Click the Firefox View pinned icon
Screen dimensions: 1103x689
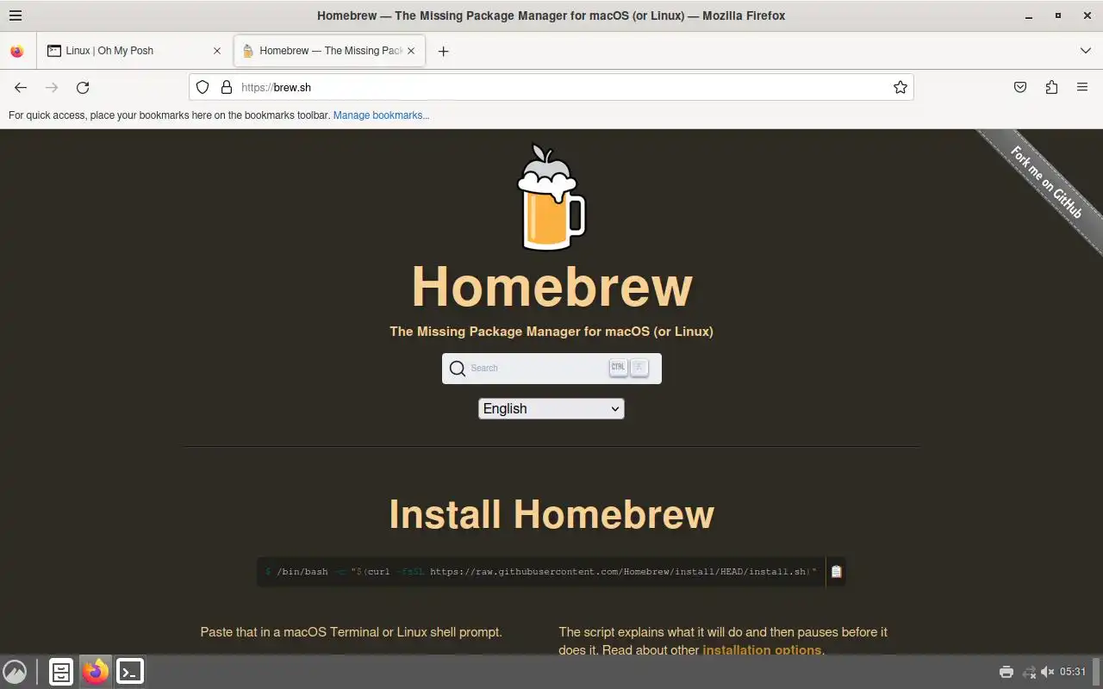(x=16, y=51)
